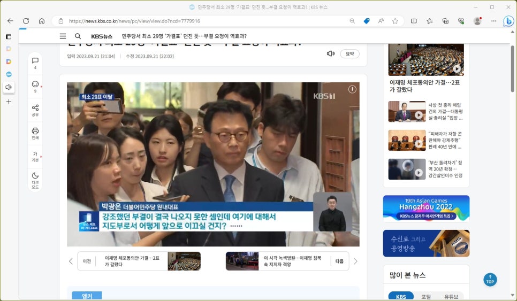Image resolution: width=517 pixels, height=301 pixels.
Task: Open split screen view
Action: 414,21
